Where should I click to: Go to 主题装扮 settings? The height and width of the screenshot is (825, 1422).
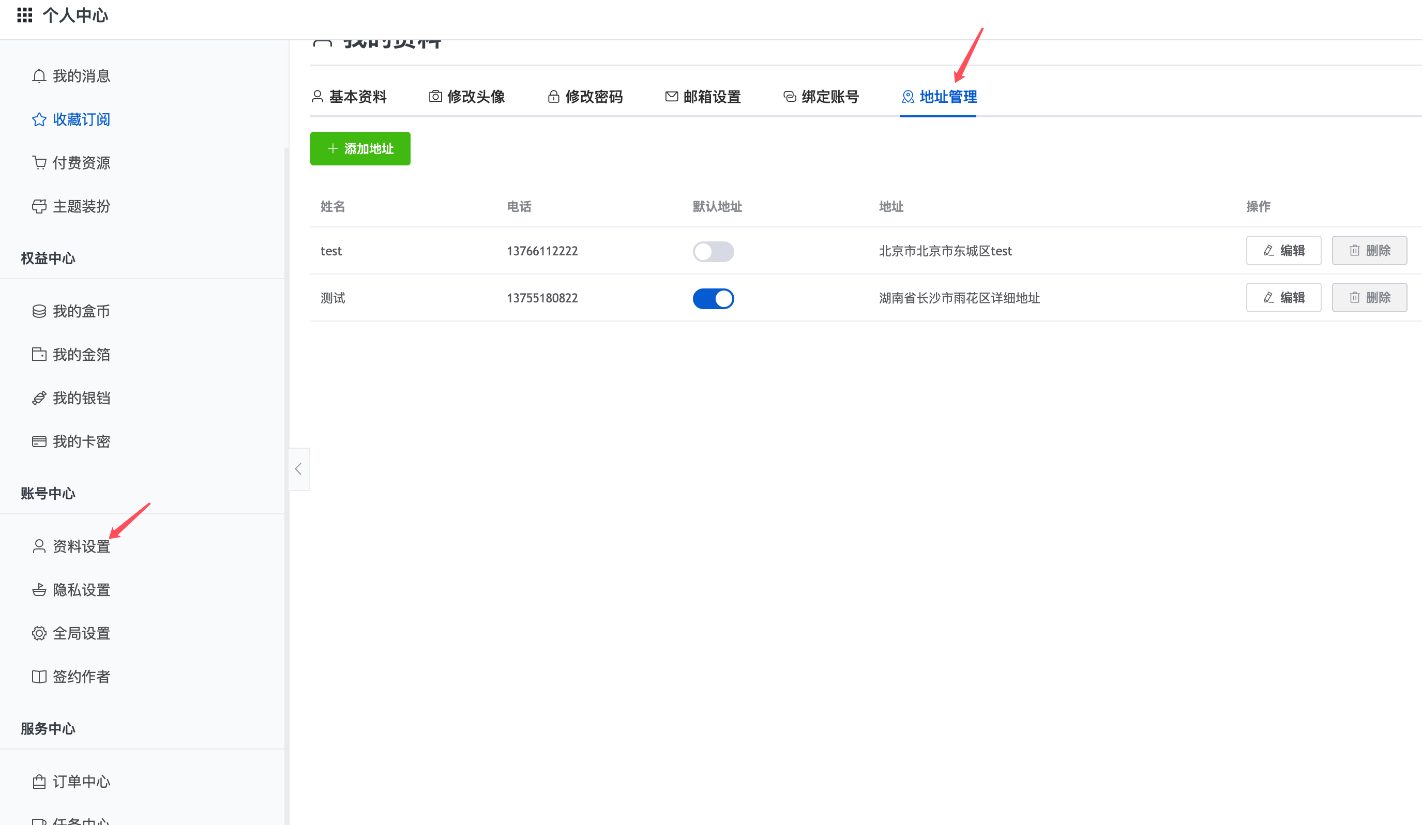81,206
